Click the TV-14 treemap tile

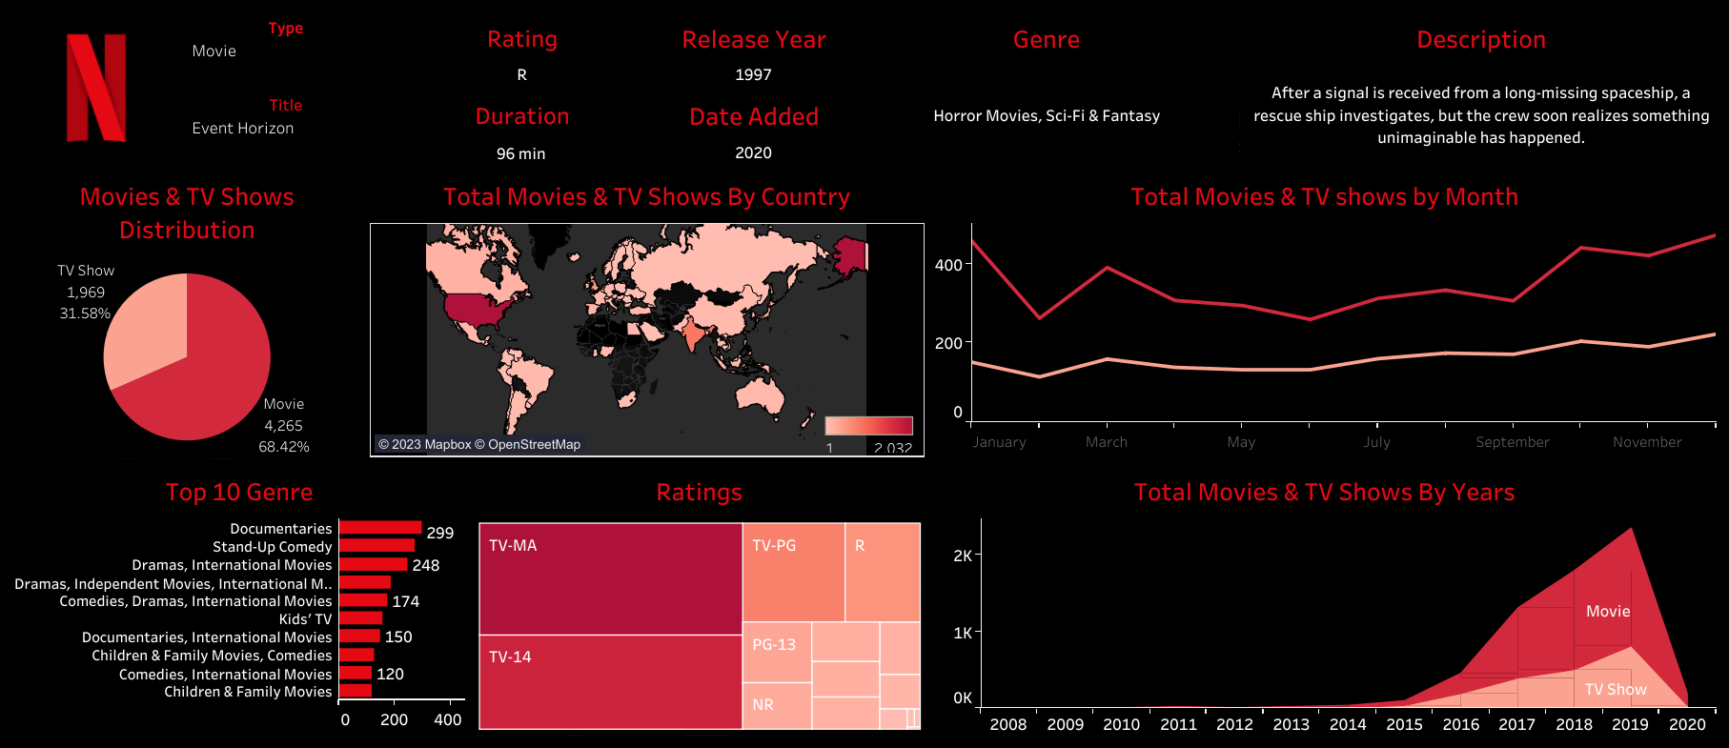[610, 682]
